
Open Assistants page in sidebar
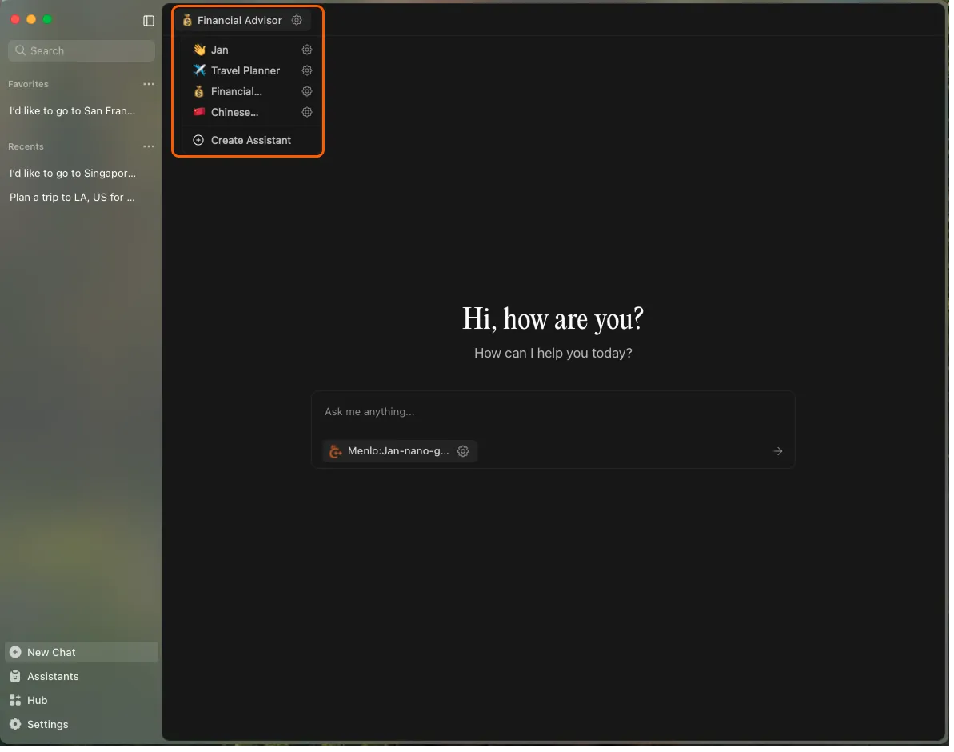(x=53, y=676)
